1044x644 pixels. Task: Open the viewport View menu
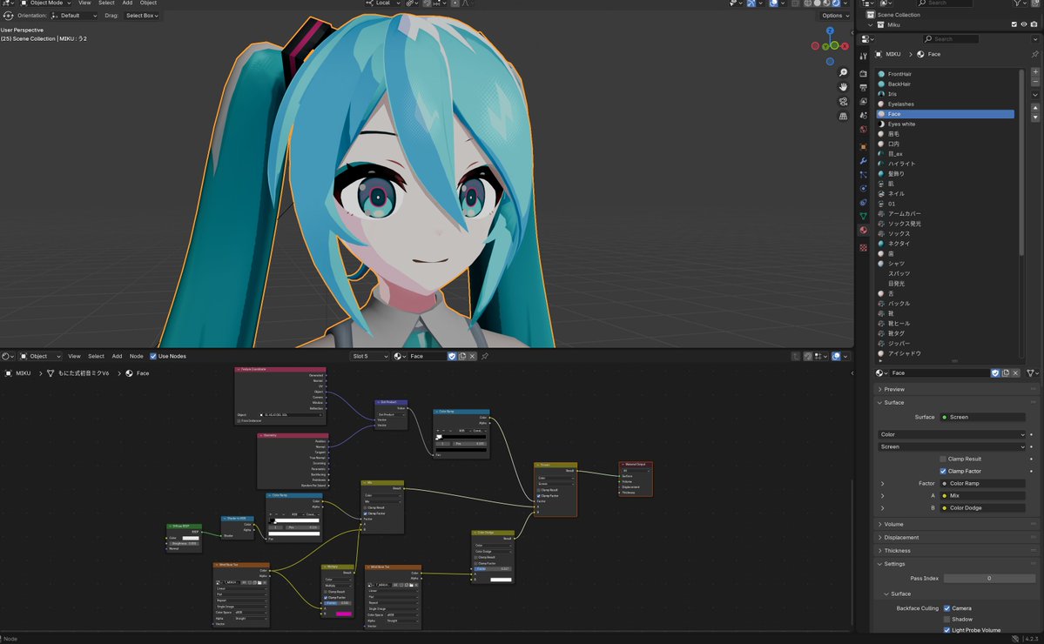pyautogui.click(x=84, y=3)
